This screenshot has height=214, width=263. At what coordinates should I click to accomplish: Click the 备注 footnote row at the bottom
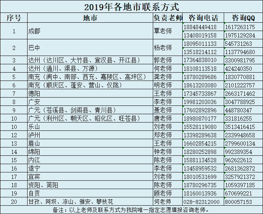[x=131, y=209]
